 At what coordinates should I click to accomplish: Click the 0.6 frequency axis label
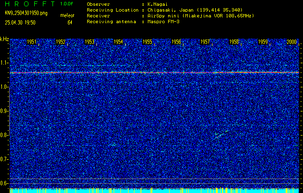[x=4, y=183]
